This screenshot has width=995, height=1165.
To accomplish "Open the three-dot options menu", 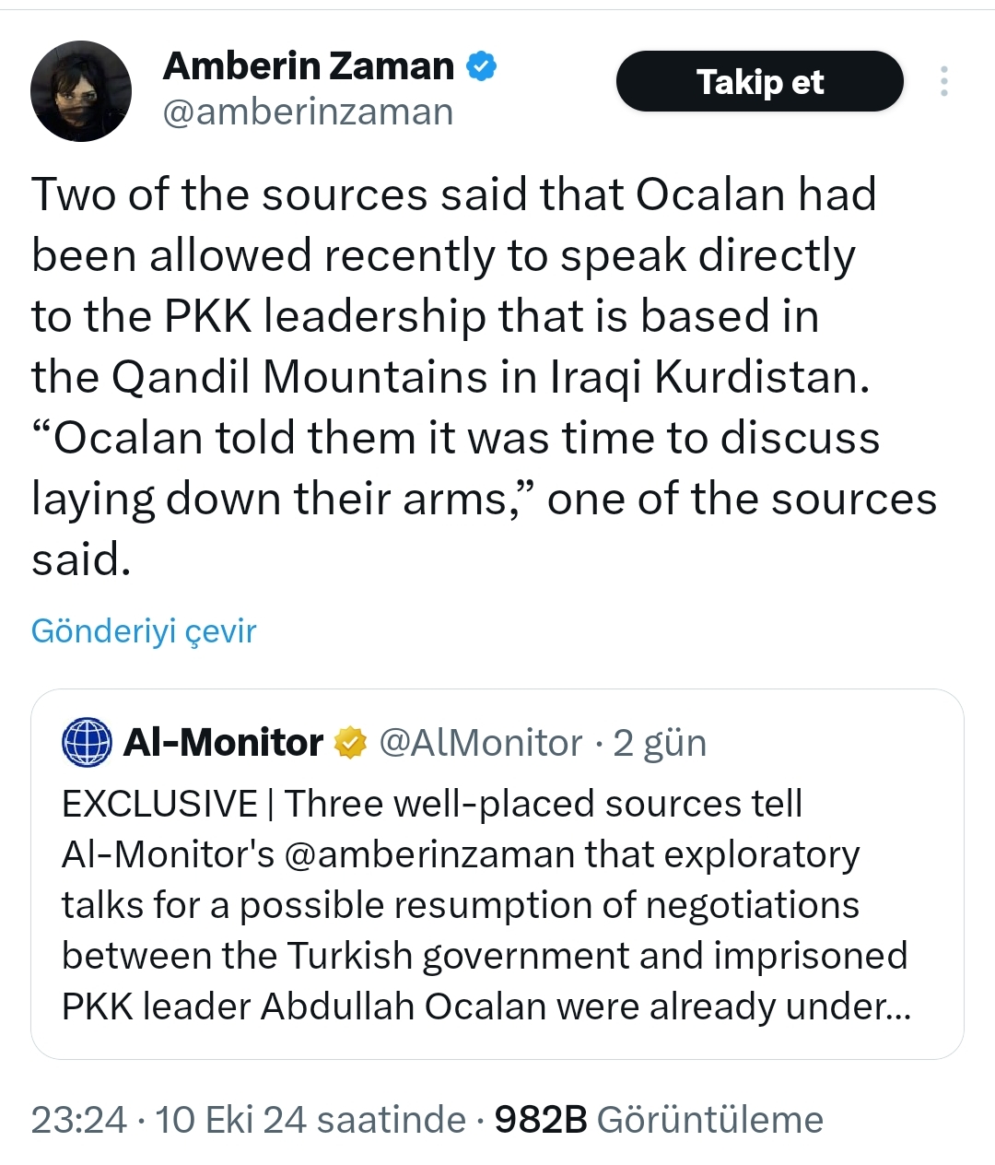I will point(943,81).
